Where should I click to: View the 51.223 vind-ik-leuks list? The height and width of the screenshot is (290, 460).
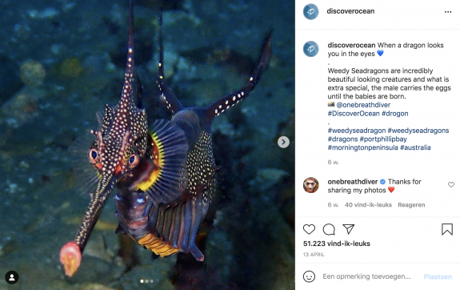[x=337, y=244]
